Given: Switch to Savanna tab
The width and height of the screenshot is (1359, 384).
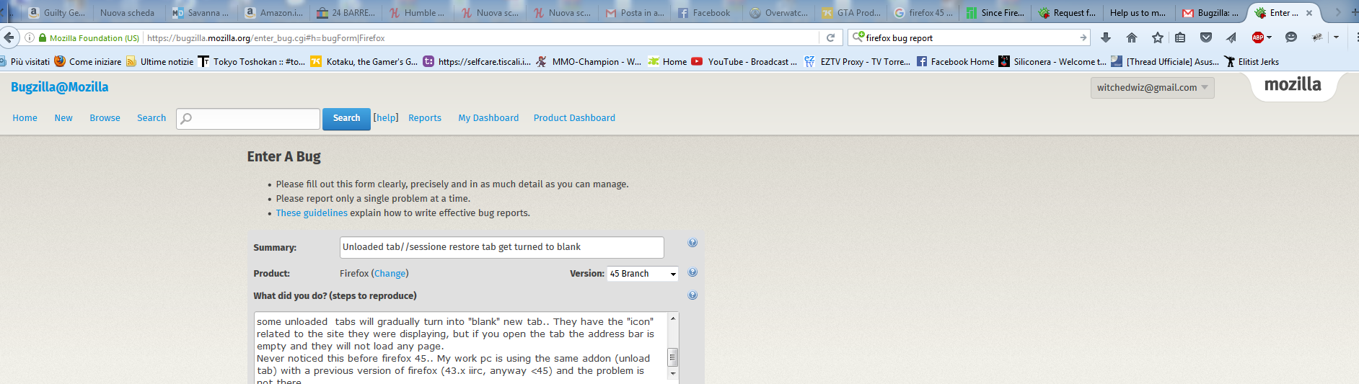Looking at the screenshot, I should [201, 13].
